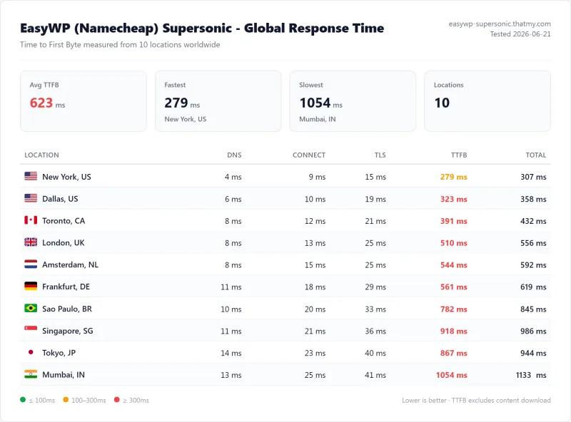Select the Avg TTFB 623 ms card

[x=84, y=101]
